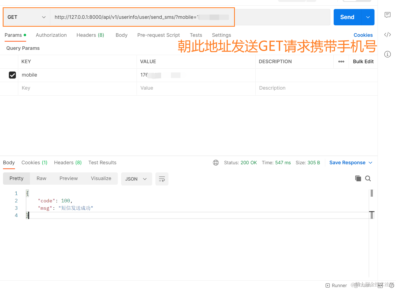Select the Pretty view
This screenshot has width=396, height=289.
click(x=17, y=178)
